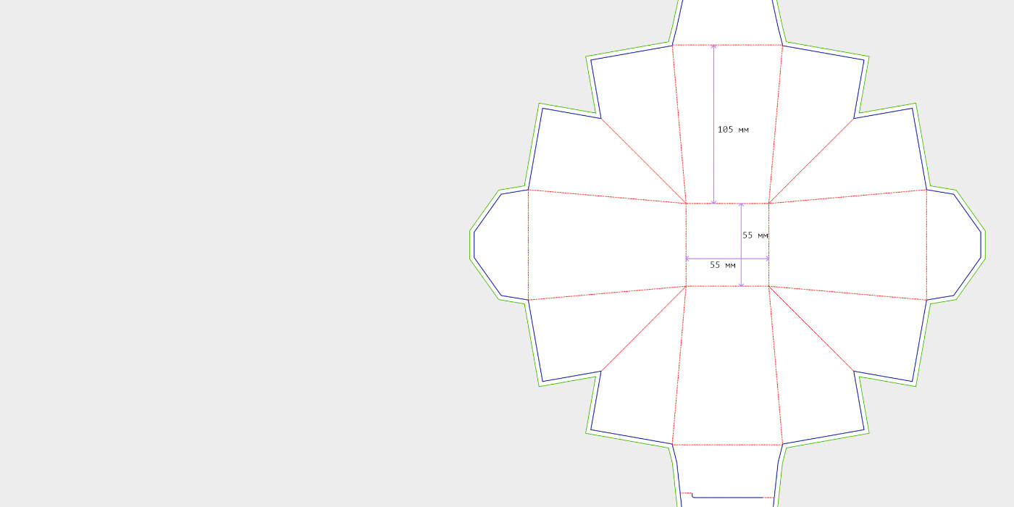Click the 55 мм label beside vertical arrow
1014x507 pixels.
(755, 235)
